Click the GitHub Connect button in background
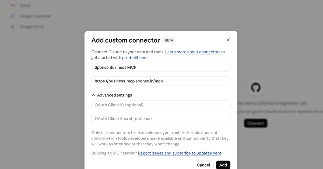323x169 pixels. 256,123
